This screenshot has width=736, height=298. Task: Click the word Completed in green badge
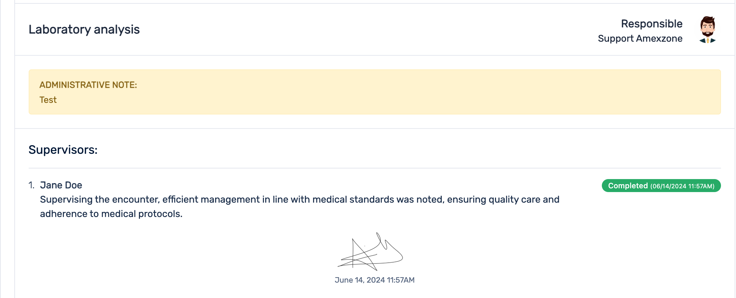[628, 186]
